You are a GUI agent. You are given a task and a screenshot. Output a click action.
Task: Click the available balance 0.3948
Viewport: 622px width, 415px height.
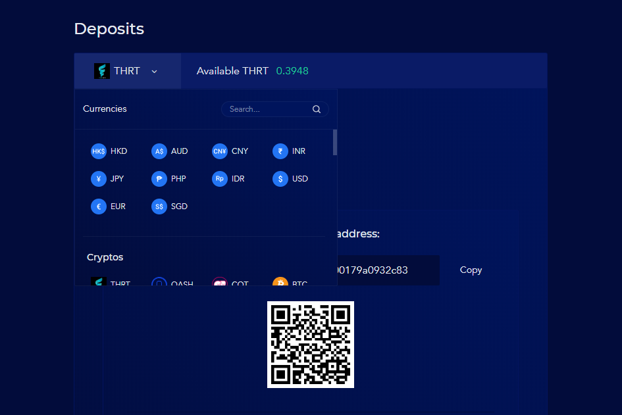coord(292,71)
